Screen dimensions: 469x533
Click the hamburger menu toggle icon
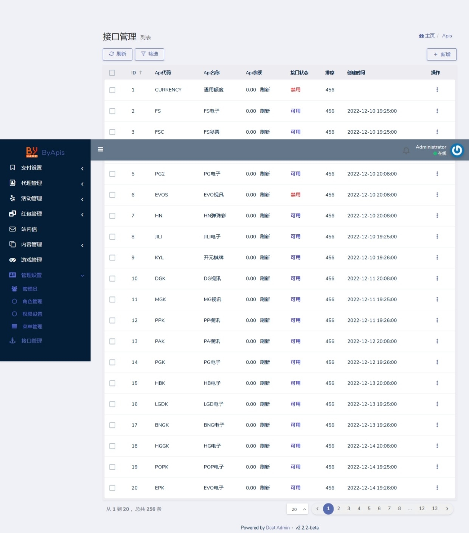(101, 150)
